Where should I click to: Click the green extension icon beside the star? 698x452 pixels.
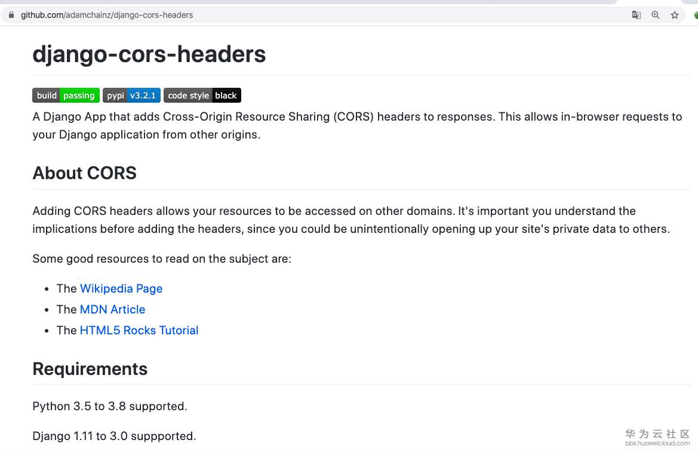(x=695, y=15)
